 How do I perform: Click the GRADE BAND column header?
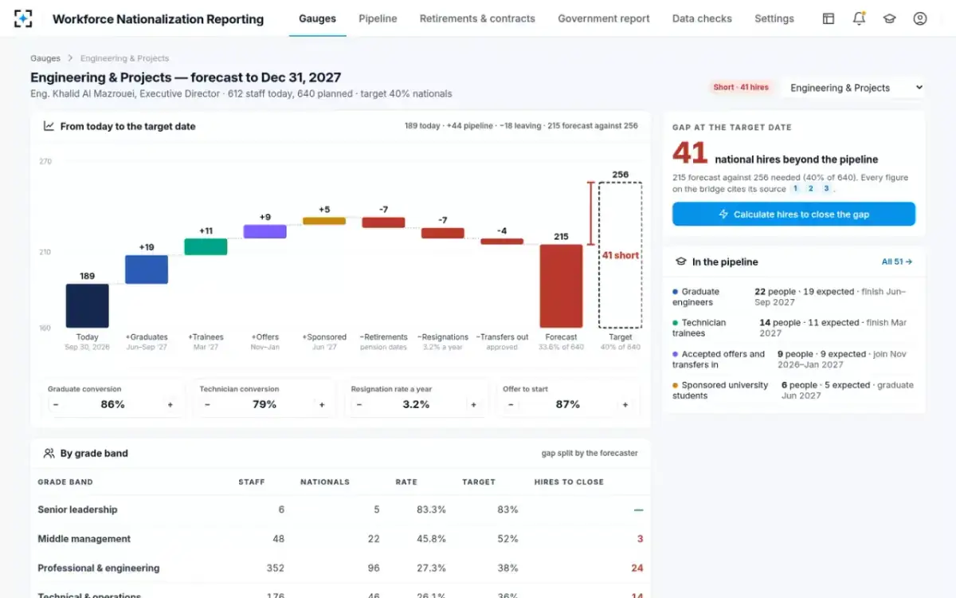65,482
